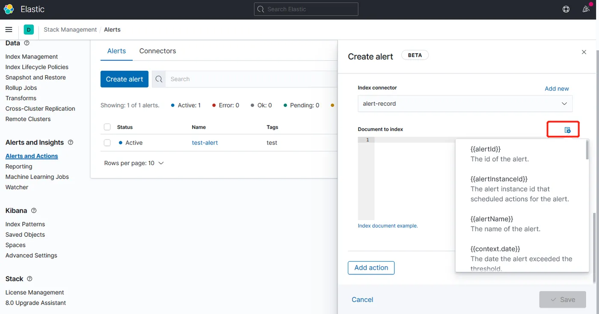Close the Create alert flyout
The height and width of the screenshot is (314, 599).
point(584,52)
